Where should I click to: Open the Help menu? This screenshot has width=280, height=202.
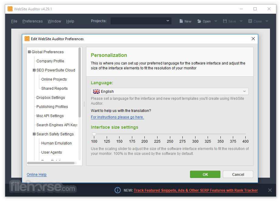[70, 21]
